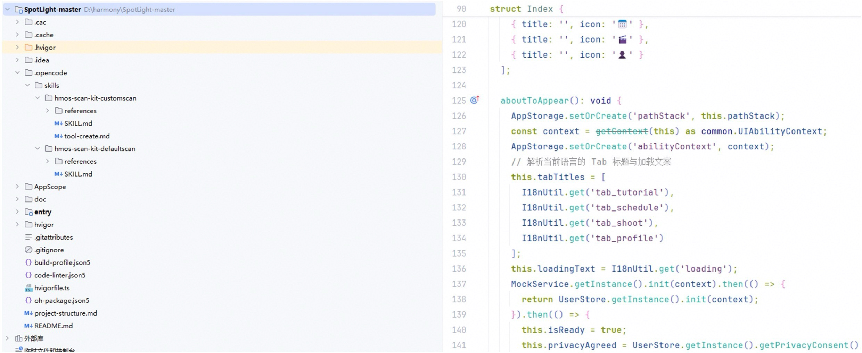Click the project-structure.md markdown icon
The height and width of the screenshot is (353, 862).
pos(28,313)
